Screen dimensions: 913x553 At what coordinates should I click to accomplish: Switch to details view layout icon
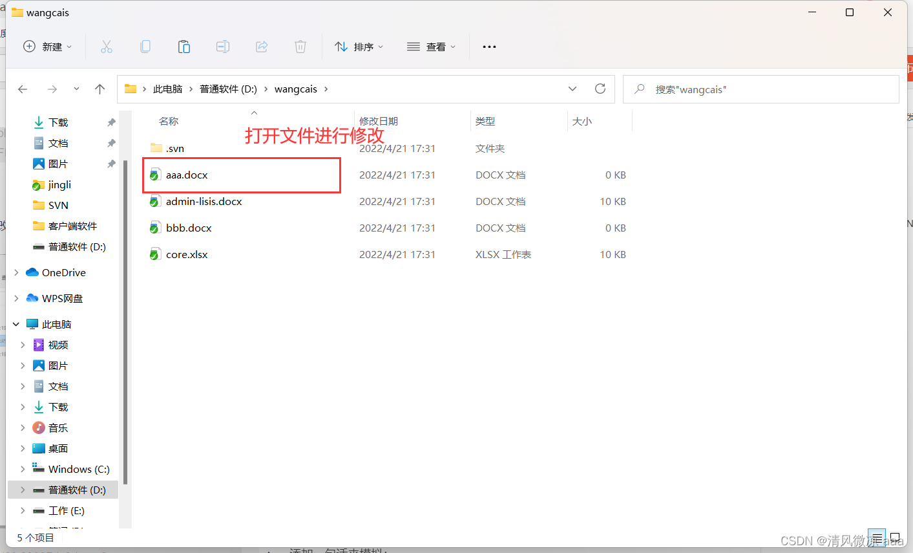(877, 537)
